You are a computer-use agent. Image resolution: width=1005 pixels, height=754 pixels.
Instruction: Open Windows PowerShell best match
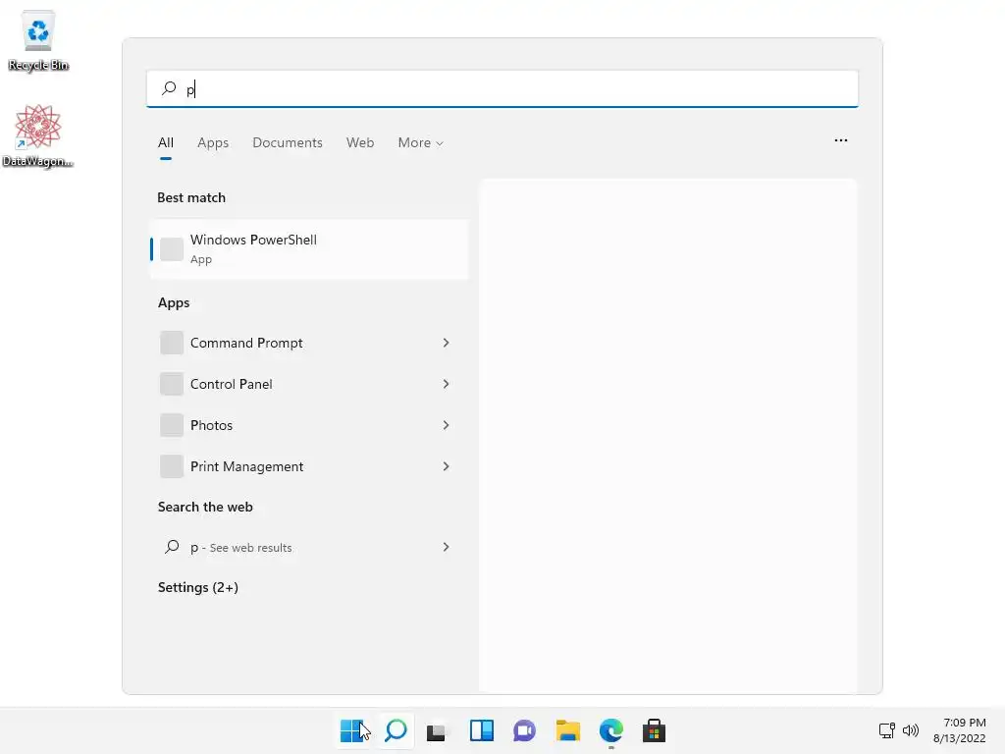tap(309, 249)
